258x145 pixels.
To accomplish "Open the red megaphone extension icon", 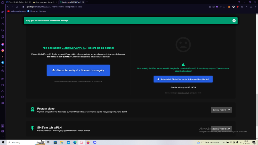I will (238, 7).
